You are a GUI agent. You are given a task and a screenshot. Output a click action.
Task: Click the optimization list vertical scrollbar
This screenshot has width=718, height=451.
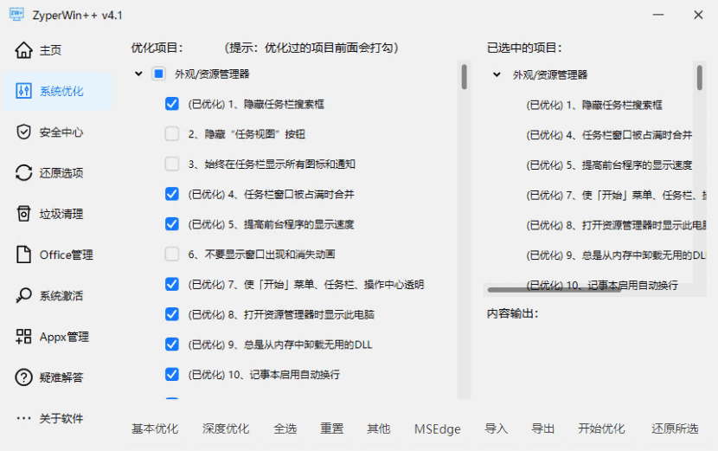tap(464, 76)
